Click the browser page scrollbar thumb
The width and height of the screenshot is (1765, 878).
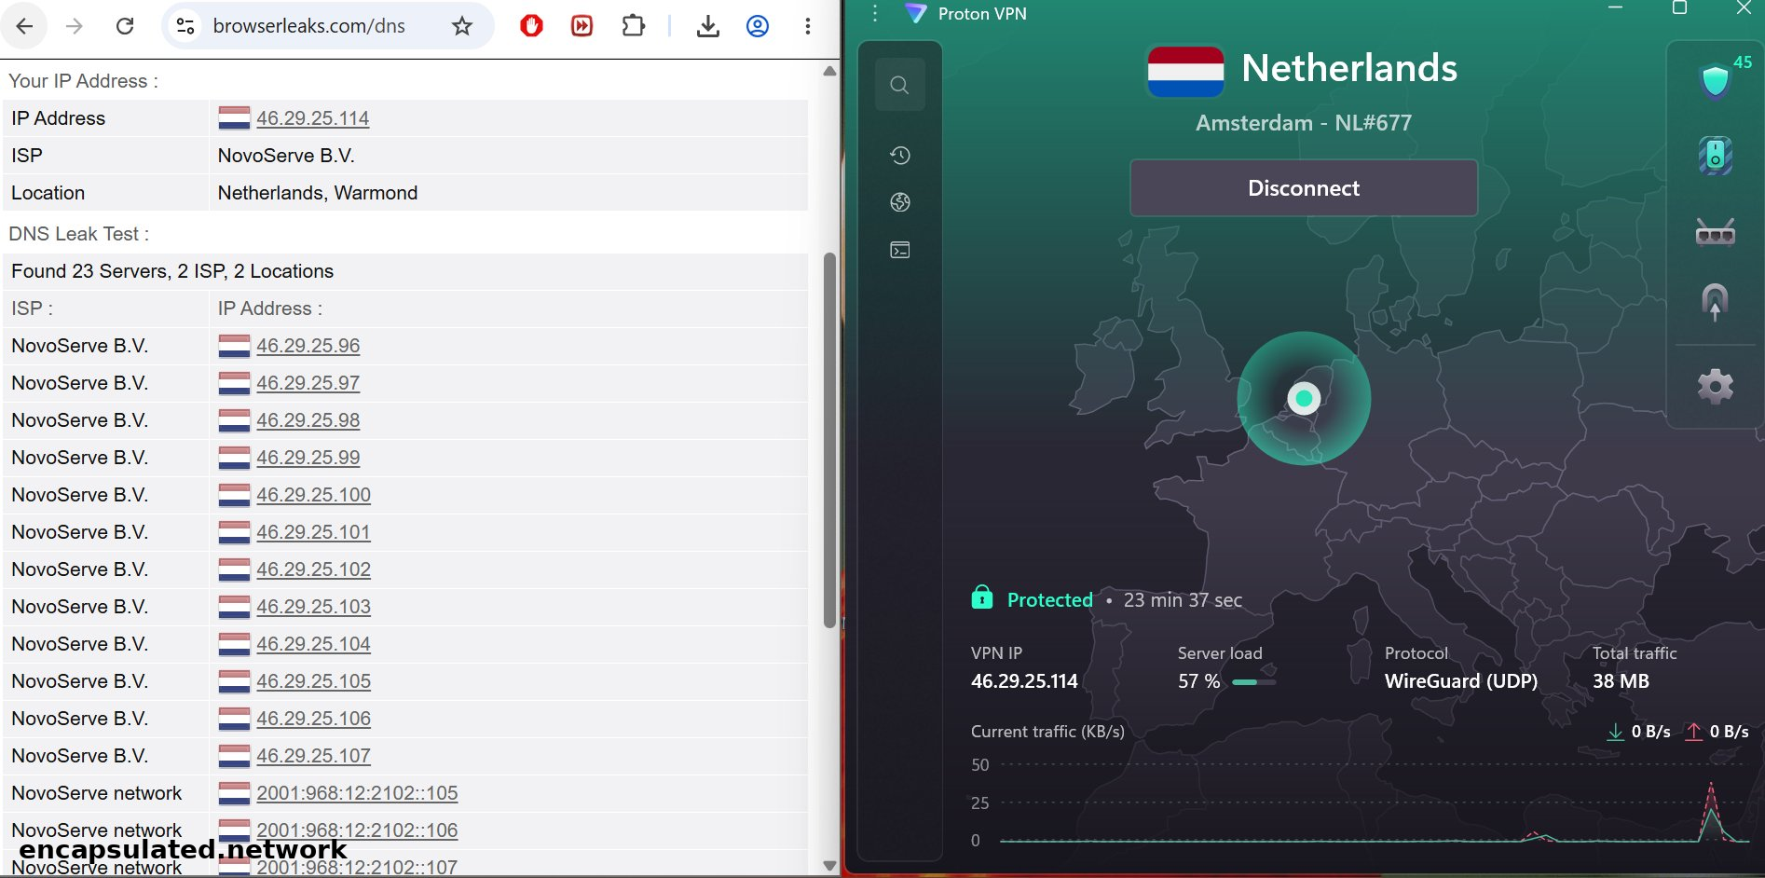click(829, 440)
